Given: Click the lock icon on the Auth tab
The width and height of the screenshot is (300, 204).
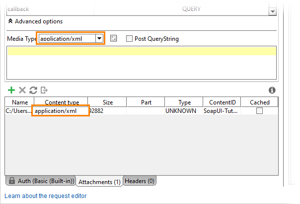Looking at the screenshot, I should 12,181.
